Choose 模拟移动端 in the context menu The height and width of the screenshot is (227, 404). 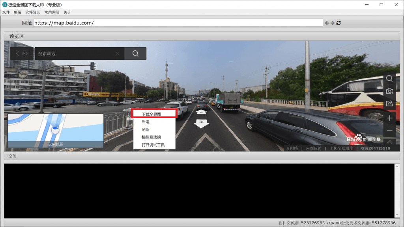[151, 137]
